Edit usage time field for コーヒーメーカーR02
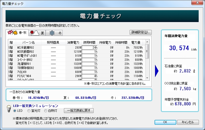The height and width of the screenshot is (130, 205). point(90,60)
